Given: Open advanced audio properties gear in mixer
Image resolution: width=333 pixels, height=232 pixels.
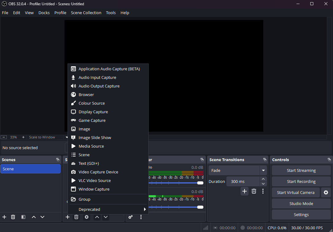Looking at the screenshot, I should [x=131, y=217].
